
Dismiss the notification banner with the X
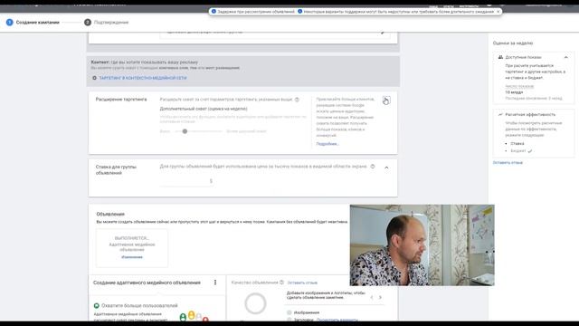(498, 12)
